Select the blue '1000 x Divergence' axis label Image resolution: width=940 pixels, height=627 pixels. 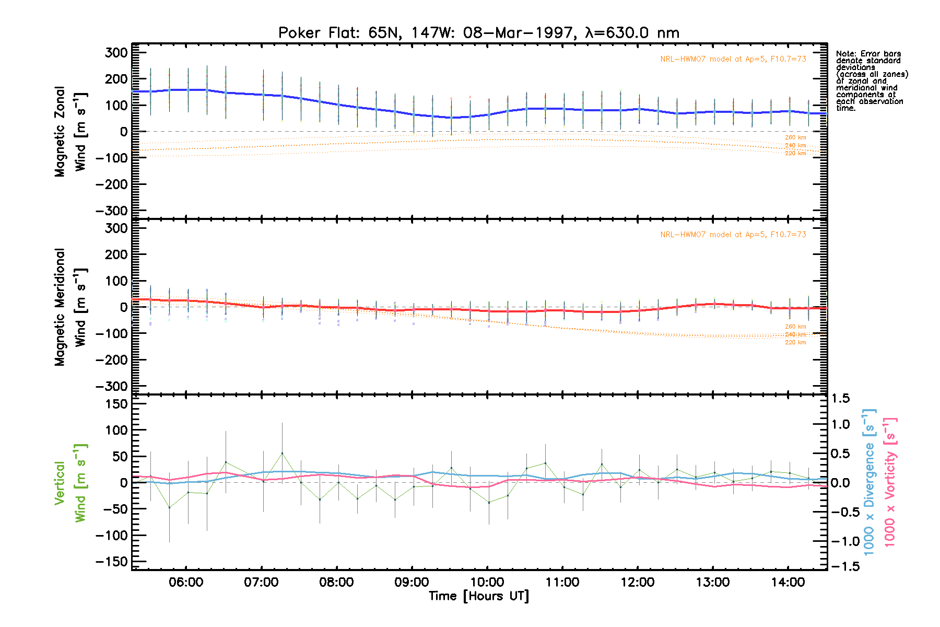[869, 482]
